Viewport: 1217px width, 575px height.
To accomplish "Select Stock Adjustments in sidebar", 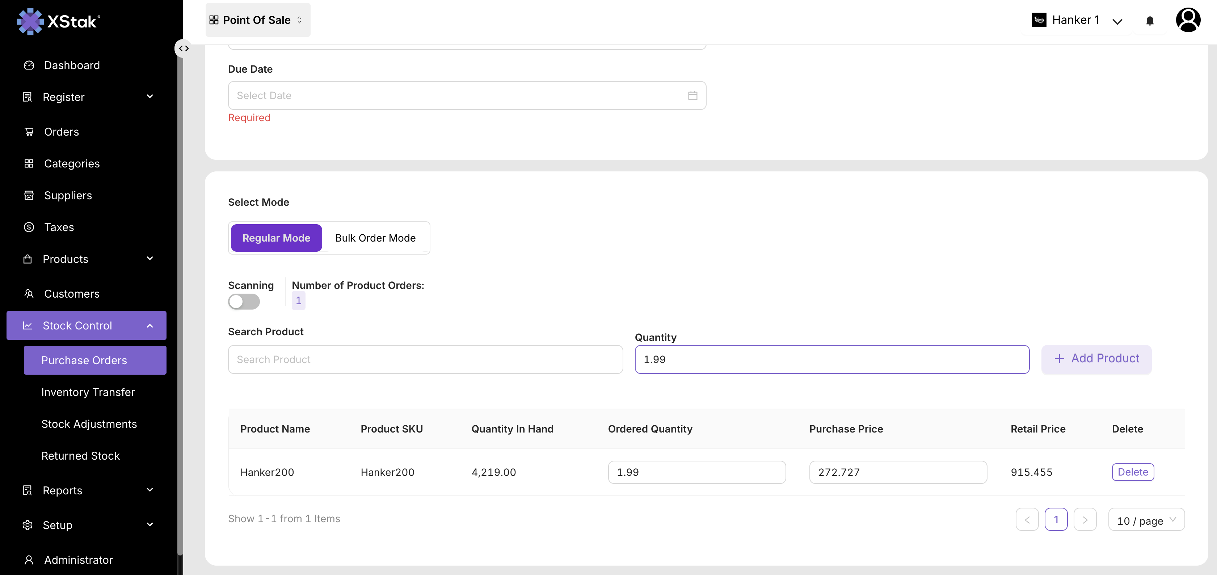I will pyautogui.click(x=89, y=423).
